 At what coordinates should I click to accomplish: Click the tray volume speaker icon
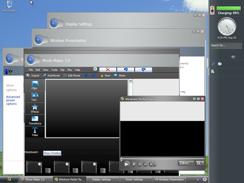pyautogui.click(x=199, y=180)
